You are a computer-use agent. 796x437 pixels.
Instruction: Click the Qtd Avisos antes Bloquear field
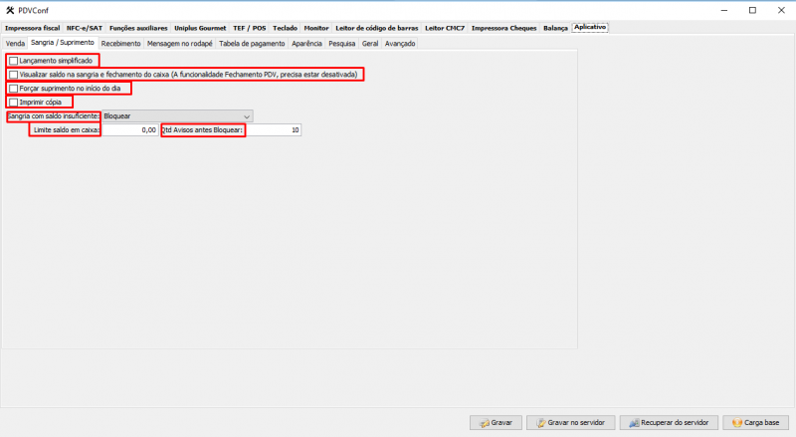[x=273, y=130]
